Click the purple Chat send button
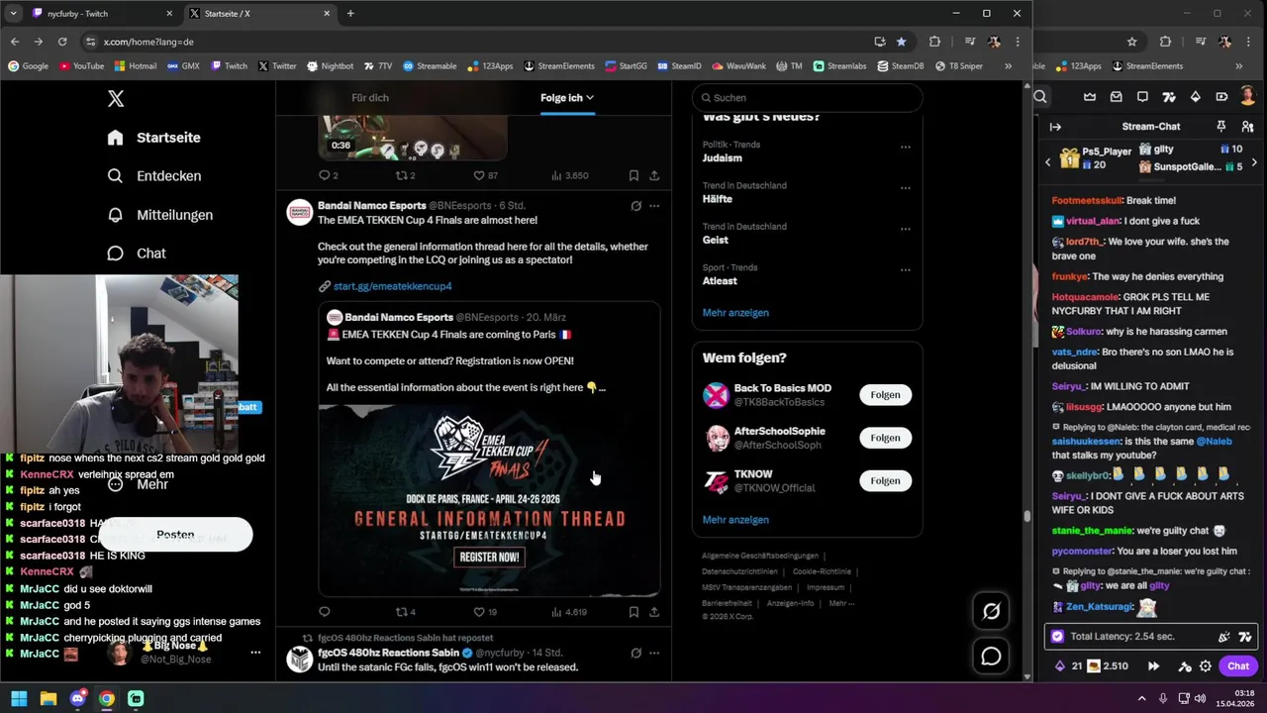This screenshot has width=1267, height=713. pos(1238,666)
